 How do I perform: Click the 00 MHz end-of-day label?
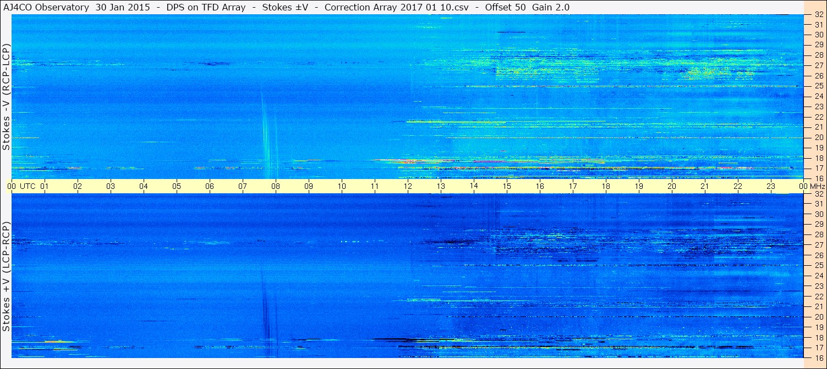pos(812,186)
